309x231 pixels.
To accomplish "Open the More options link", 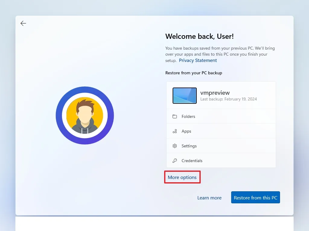I will coord(182,177).
